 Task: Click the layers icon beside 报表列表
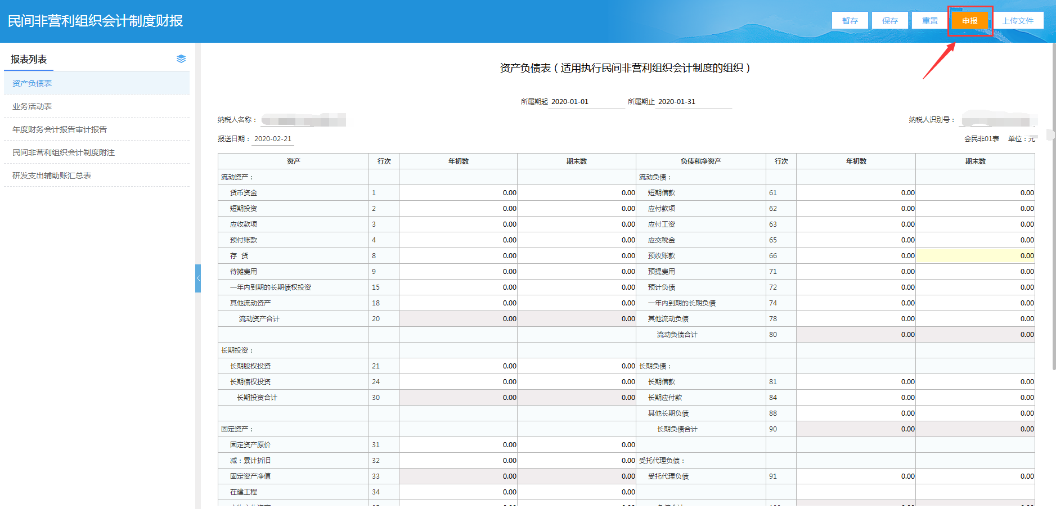[x=181, y=59]
